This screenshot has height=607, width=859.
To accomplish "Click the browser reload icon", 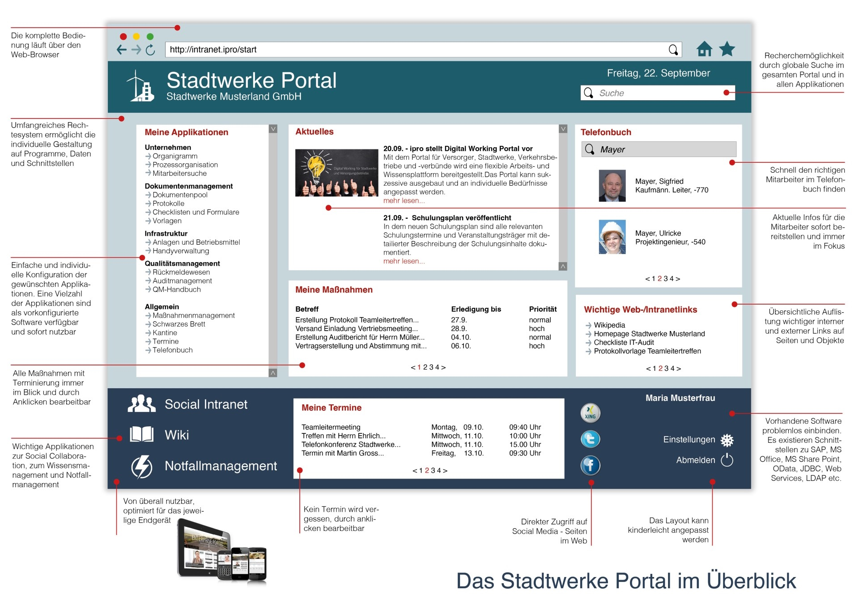I will 150,50.
